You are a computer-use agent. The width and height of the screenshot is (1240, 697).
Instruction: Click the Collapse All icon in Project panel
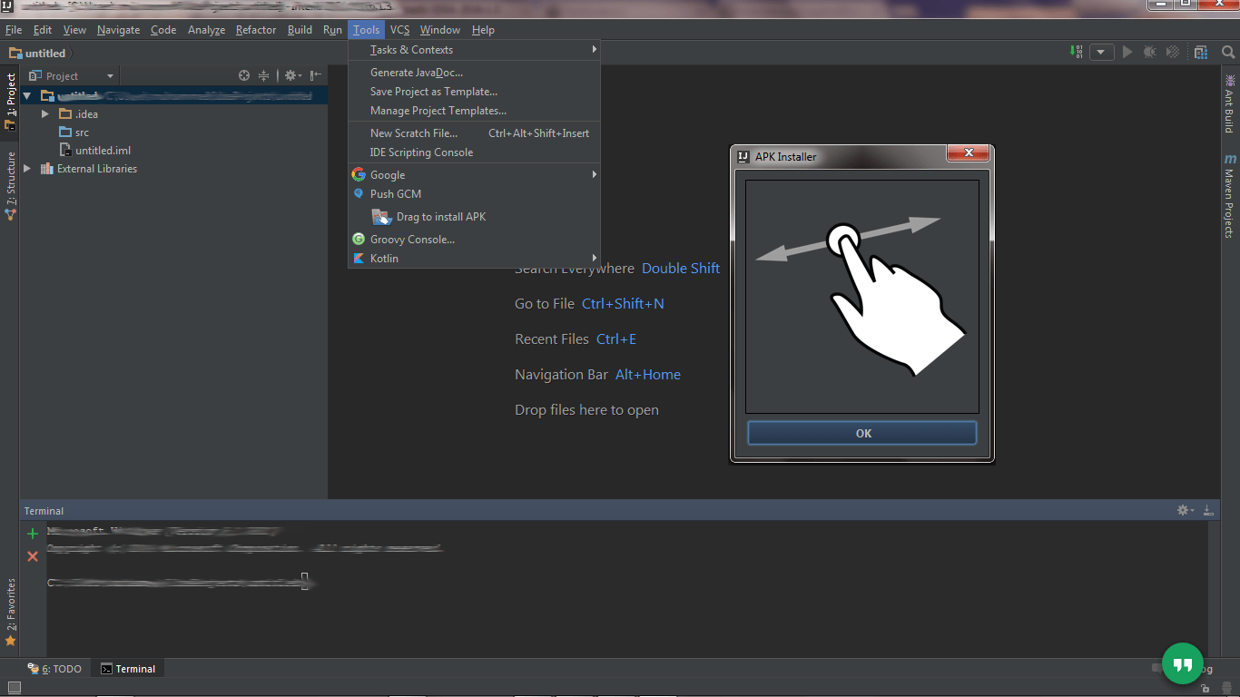tap(264, 76)
